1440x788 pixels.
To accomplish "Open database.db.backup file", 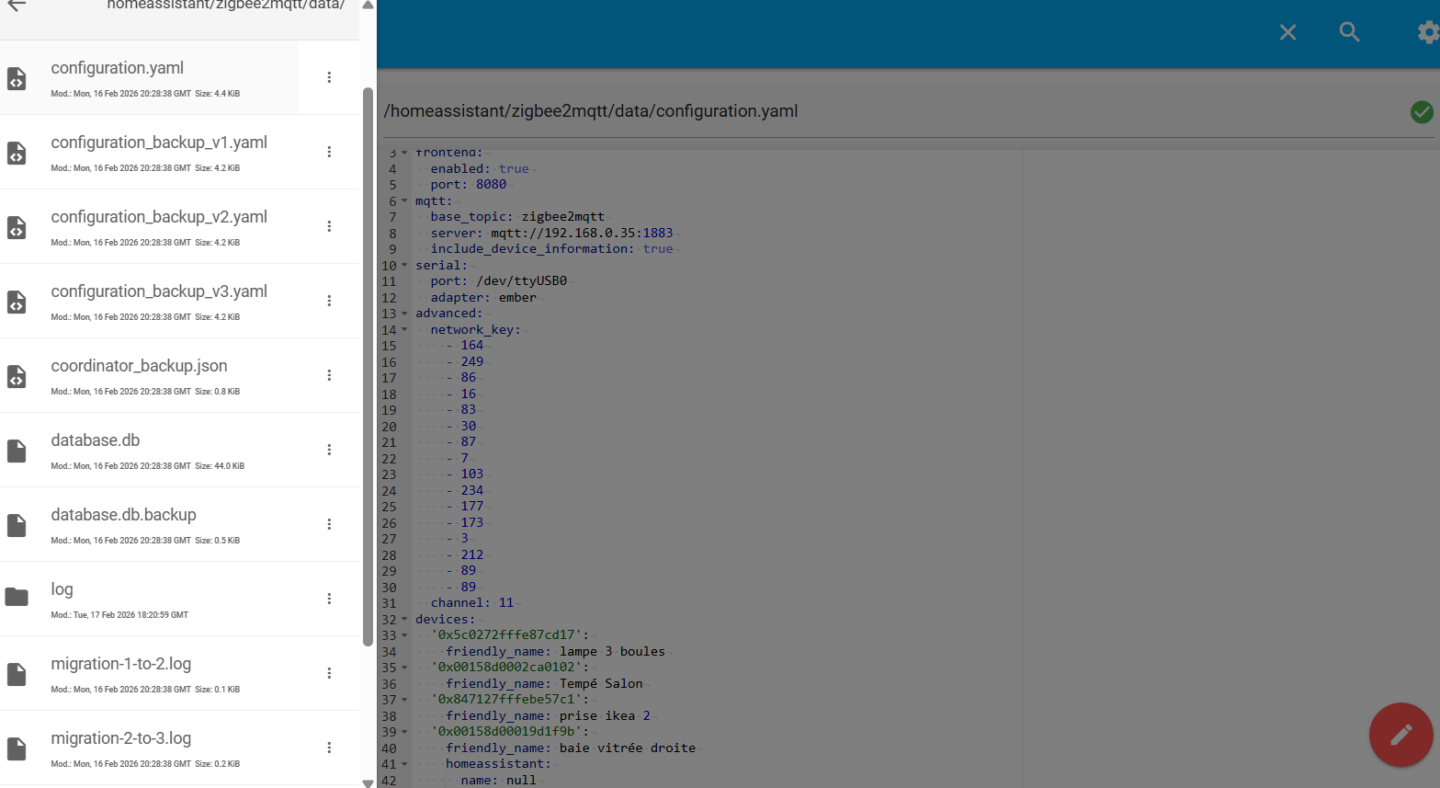I will 123,515.
